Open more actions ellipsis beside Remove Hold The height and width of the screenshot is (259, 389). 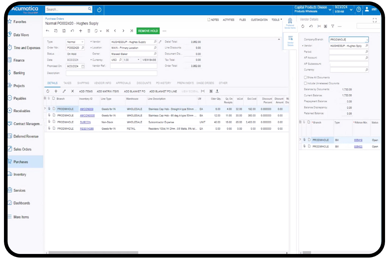[x=165, y=31]
